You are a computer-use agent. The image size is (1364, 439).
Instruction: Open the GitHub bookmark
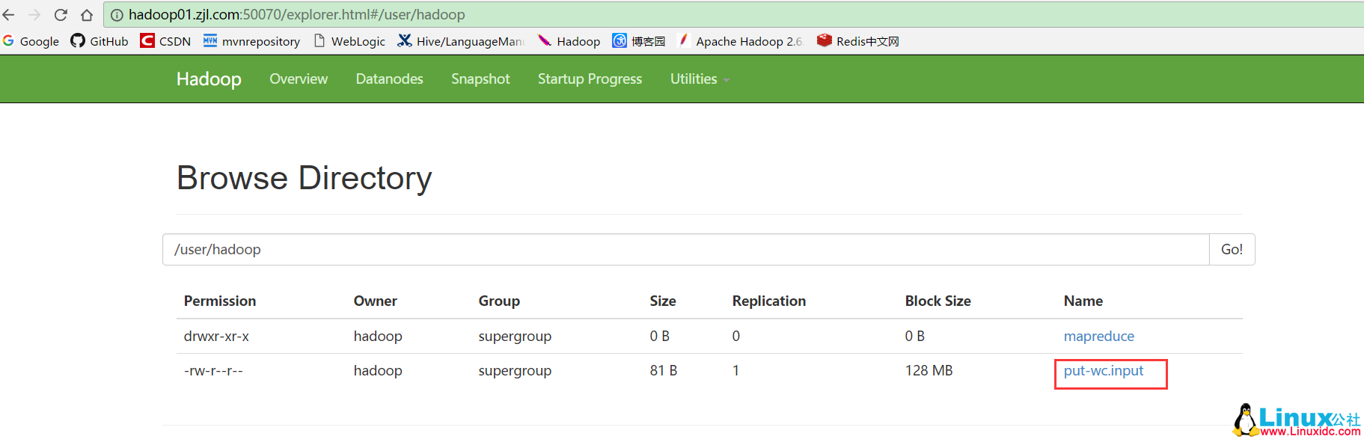click(x=100, y=41)
